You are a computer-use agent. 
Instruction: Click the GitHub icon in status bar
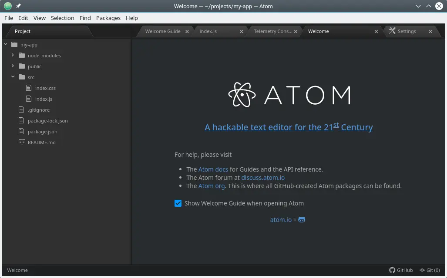pyautogui.click(x=392, y=270)
